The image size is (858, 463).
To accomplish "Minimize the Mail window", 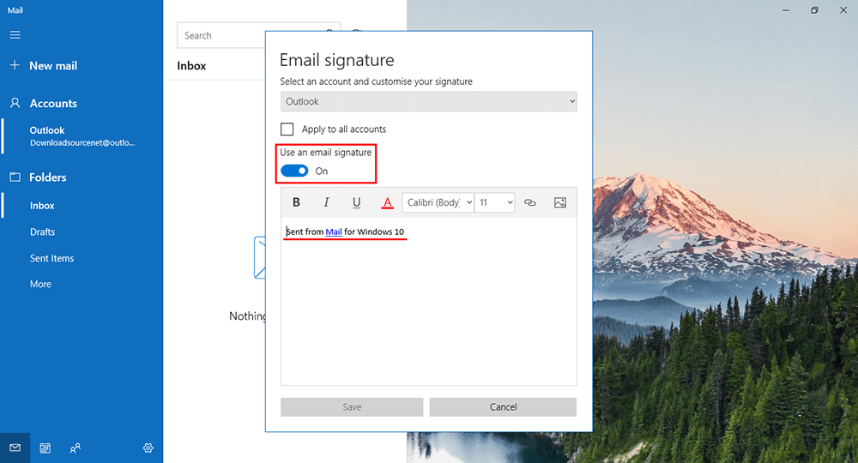I will click(x=786, y=10).
